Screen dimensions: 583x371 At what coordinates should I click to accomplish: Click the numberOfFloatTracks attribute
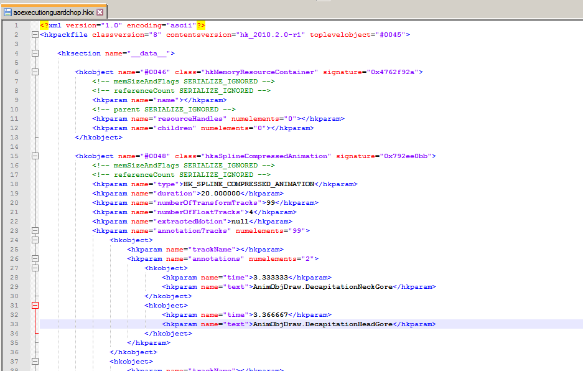pyautogui.click(x=198, y=212)
